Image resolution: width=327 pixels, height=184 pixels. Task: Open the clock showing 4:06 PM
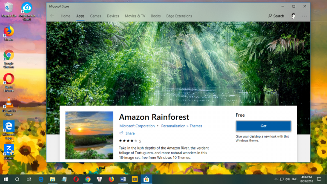tap(307, 179)
